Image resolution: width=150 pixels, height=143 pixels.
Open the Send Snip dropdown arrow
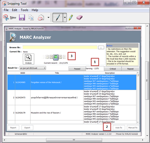click(48, 18)
